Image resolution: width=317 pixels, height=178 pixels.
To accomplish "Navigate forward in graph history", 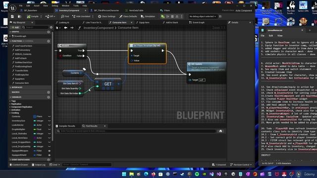I will 72,28.
